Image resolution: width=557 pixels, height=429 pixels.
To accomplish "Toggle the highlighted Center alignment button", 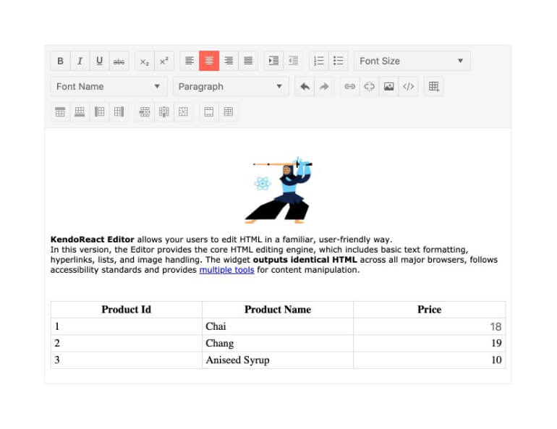I will 209,61.
